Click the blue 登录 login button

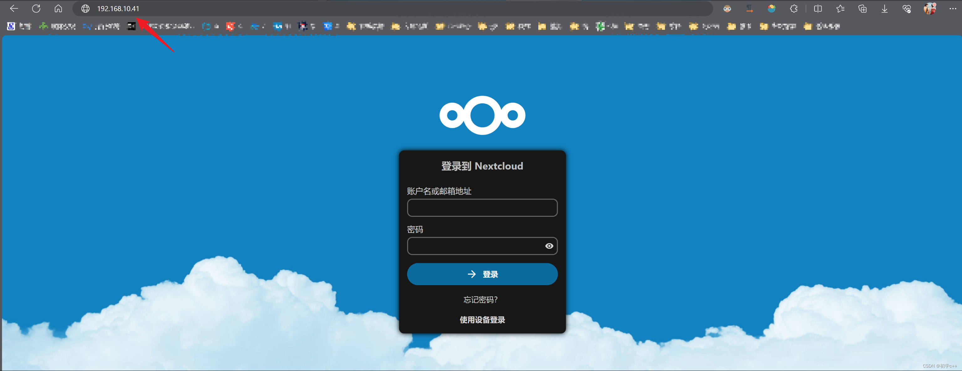pyautogui.click(x=482, y=274)
